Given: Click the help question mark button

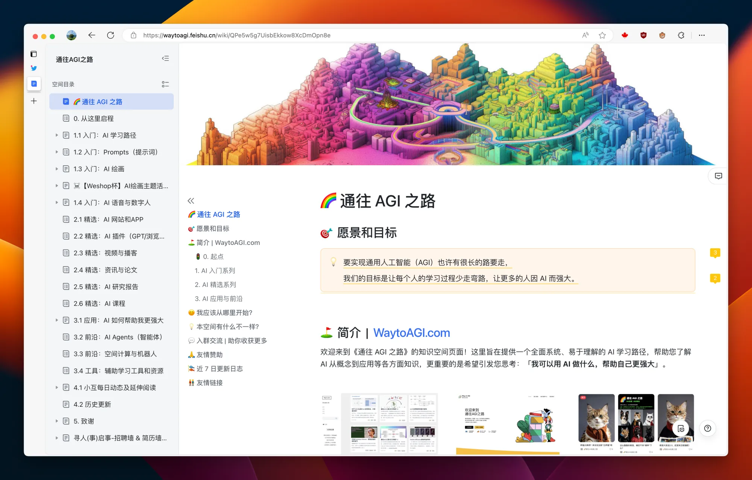Looking at the screenshot, I should (x=708, y=429).
